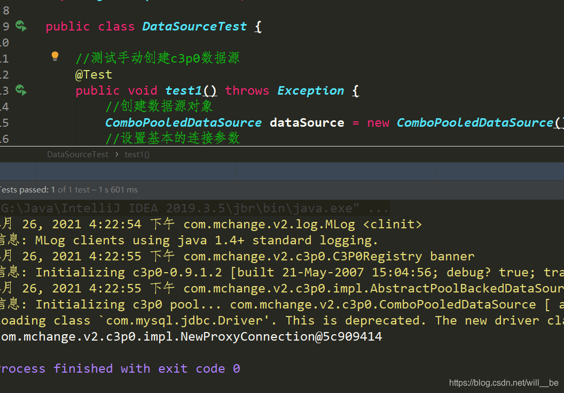Click the new ComboPooledDataSource constructor call
Screen dimensions: 564x393
465,122
